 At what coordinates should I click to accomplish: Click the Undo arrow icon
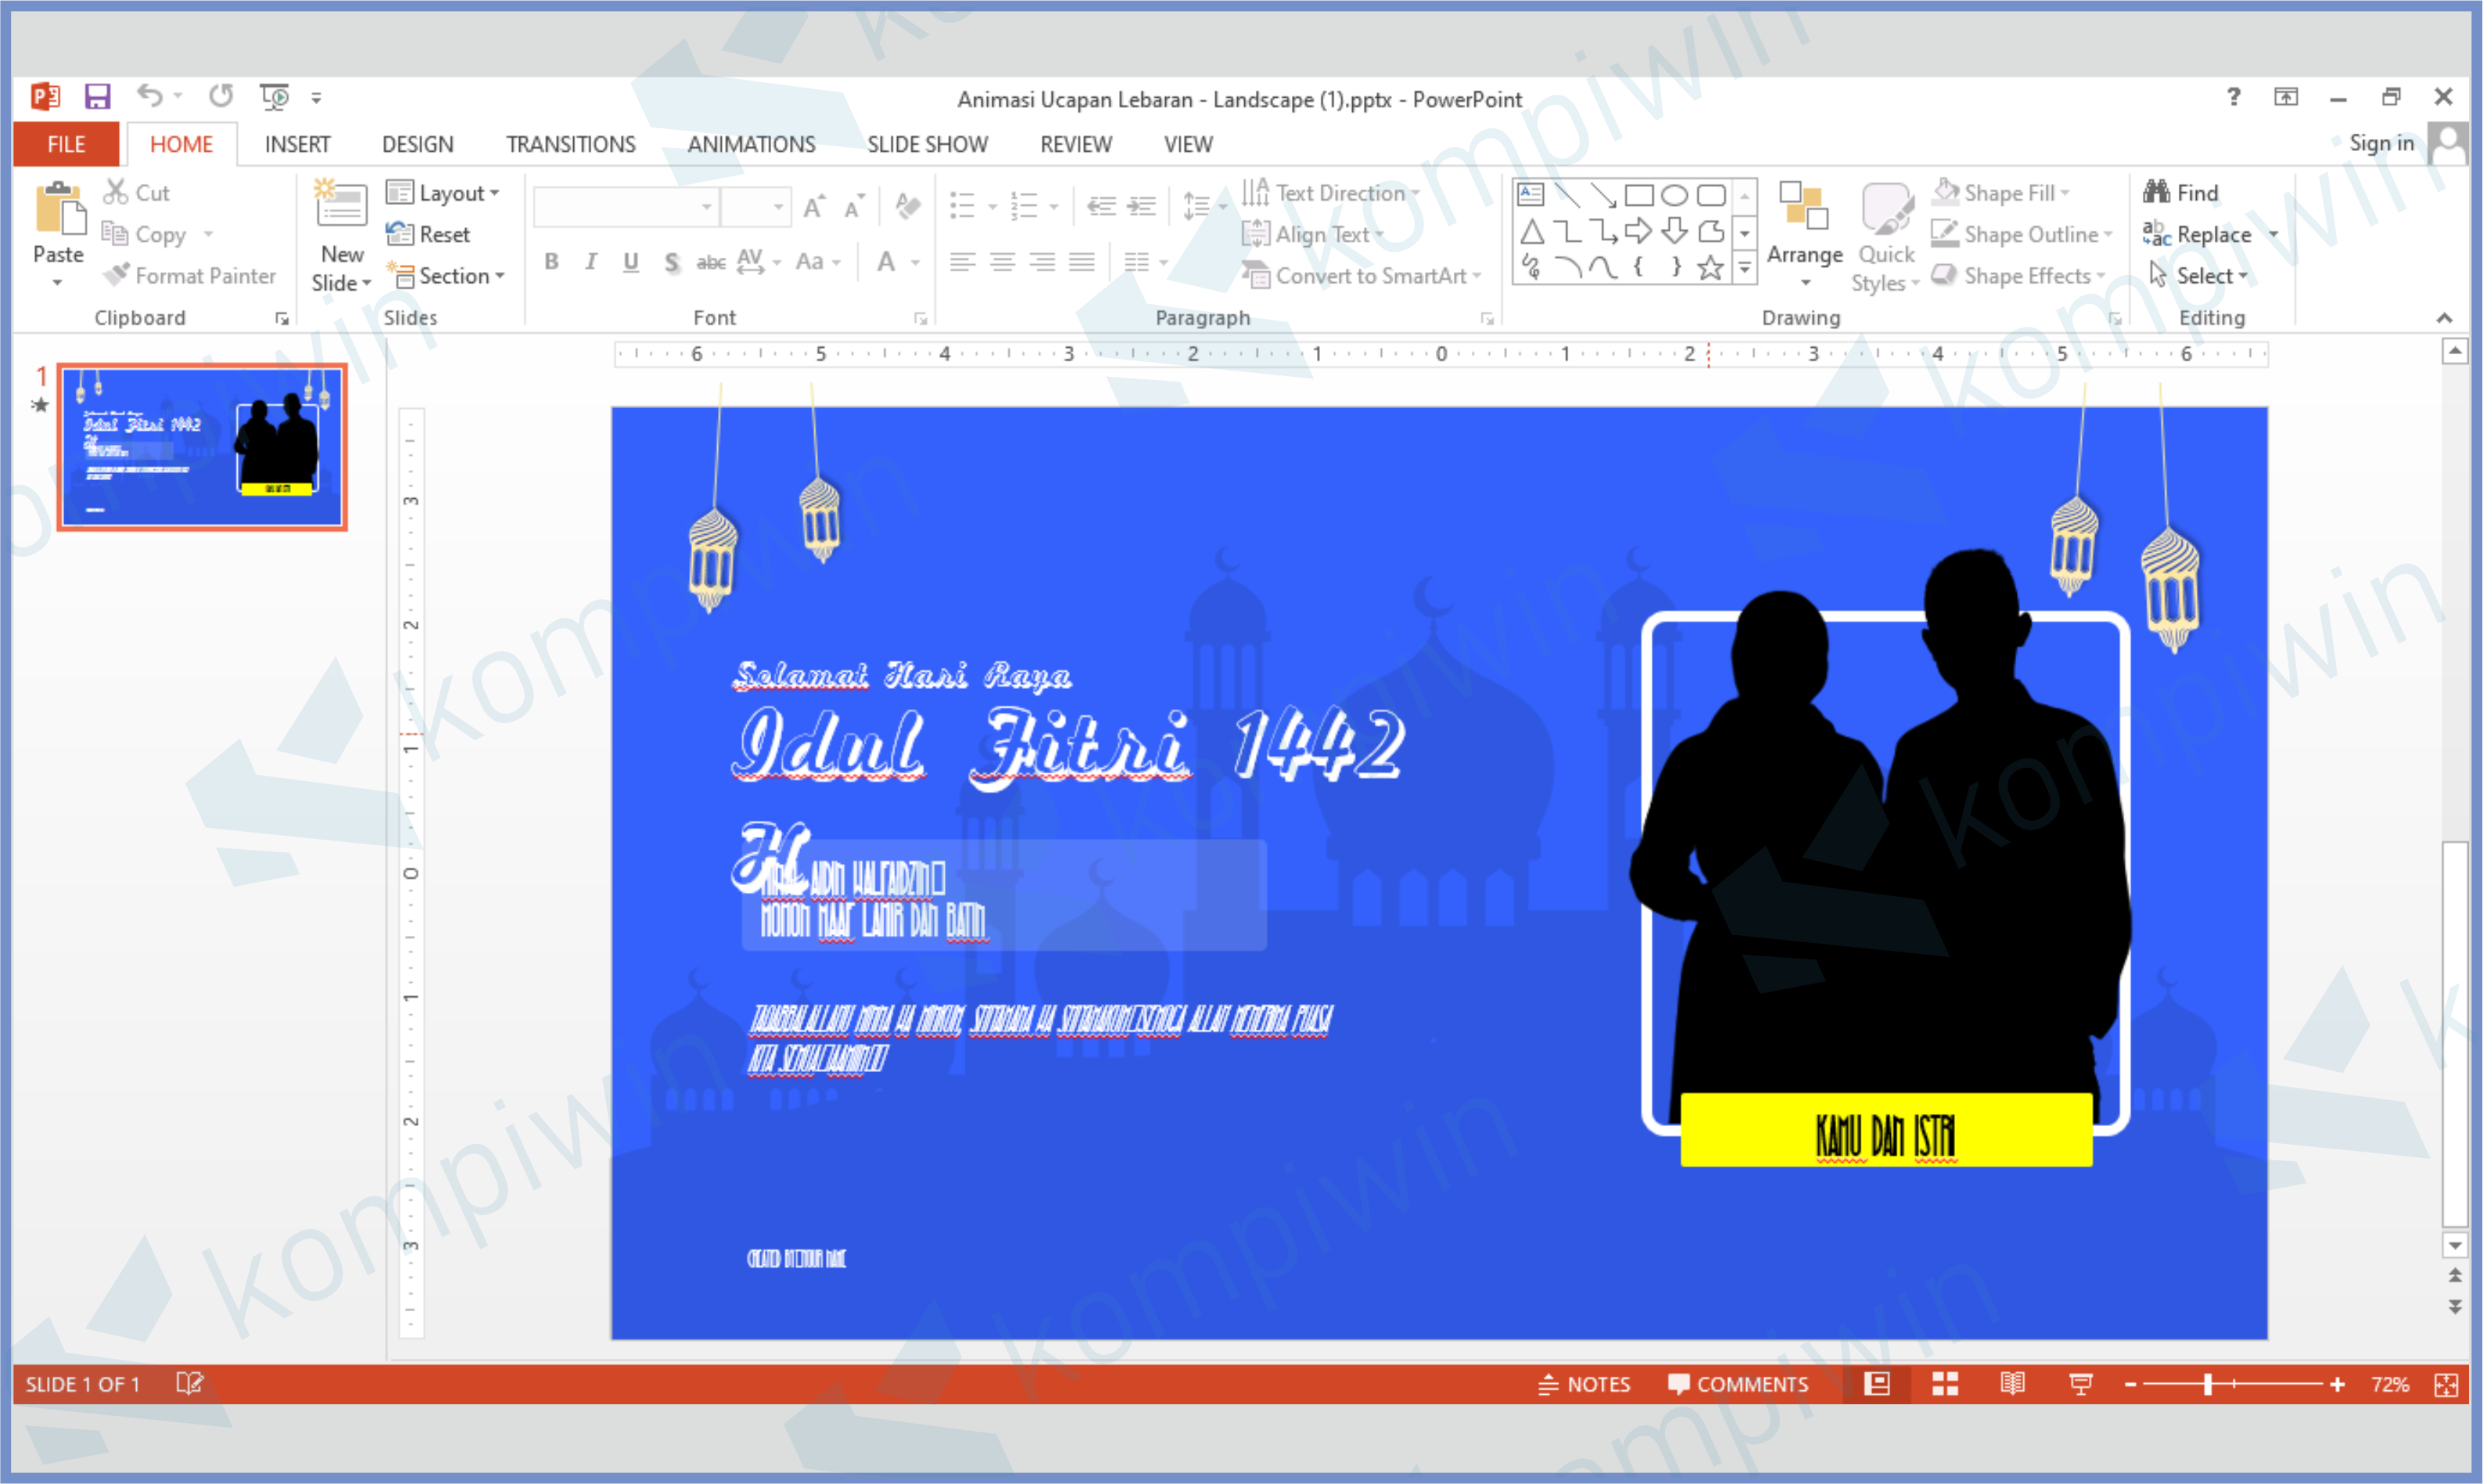click(149, 96)
